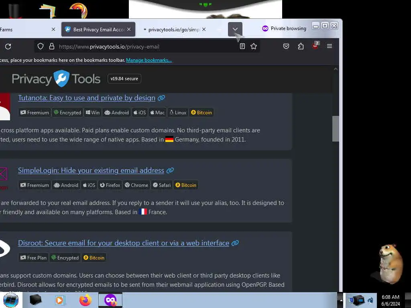Click the scrollbar up arrow

click(x=336, y=69)
